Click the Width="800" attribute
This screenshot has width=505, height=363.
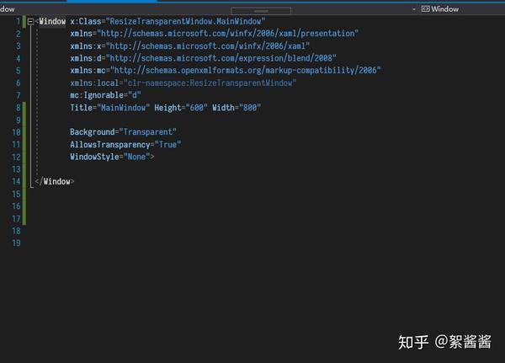click(236, 108)
